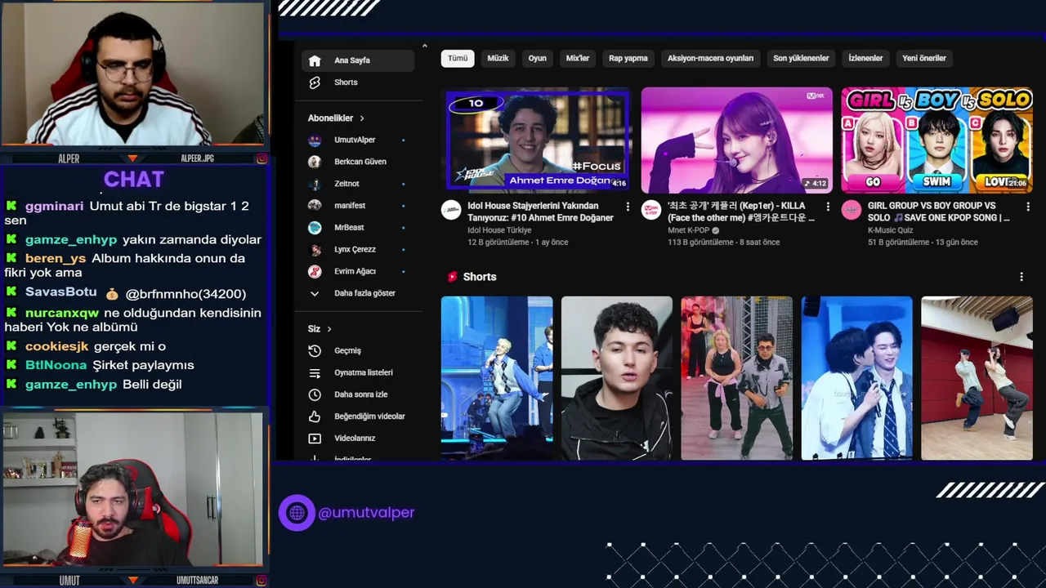Click the Geçmiş history icon
This screenshot has height=588, width=1046.
point(315,350)
